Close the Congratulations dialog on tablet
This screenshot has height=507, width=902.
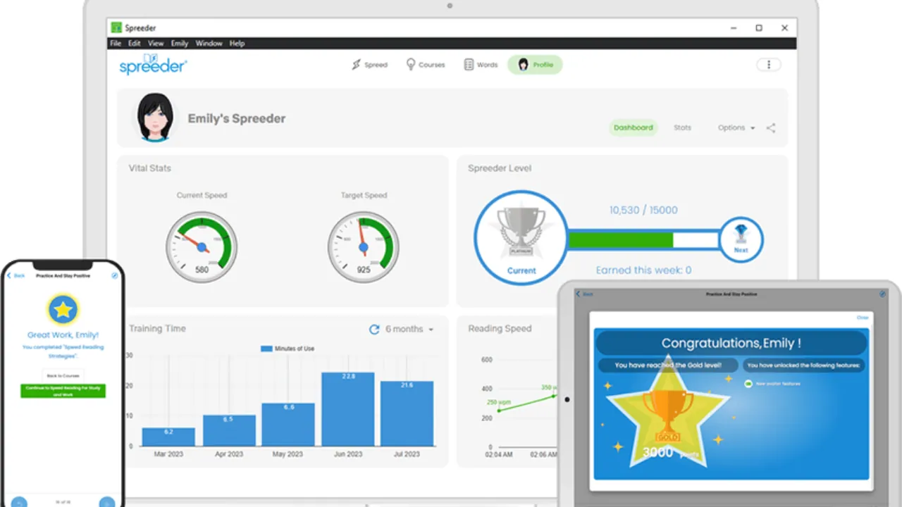tap(863, 318)
